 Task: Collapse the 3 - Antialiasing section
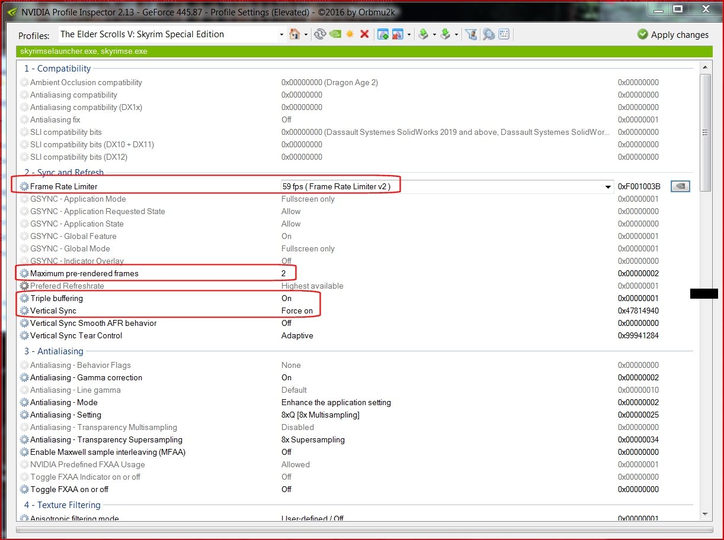tap(54, 351)
